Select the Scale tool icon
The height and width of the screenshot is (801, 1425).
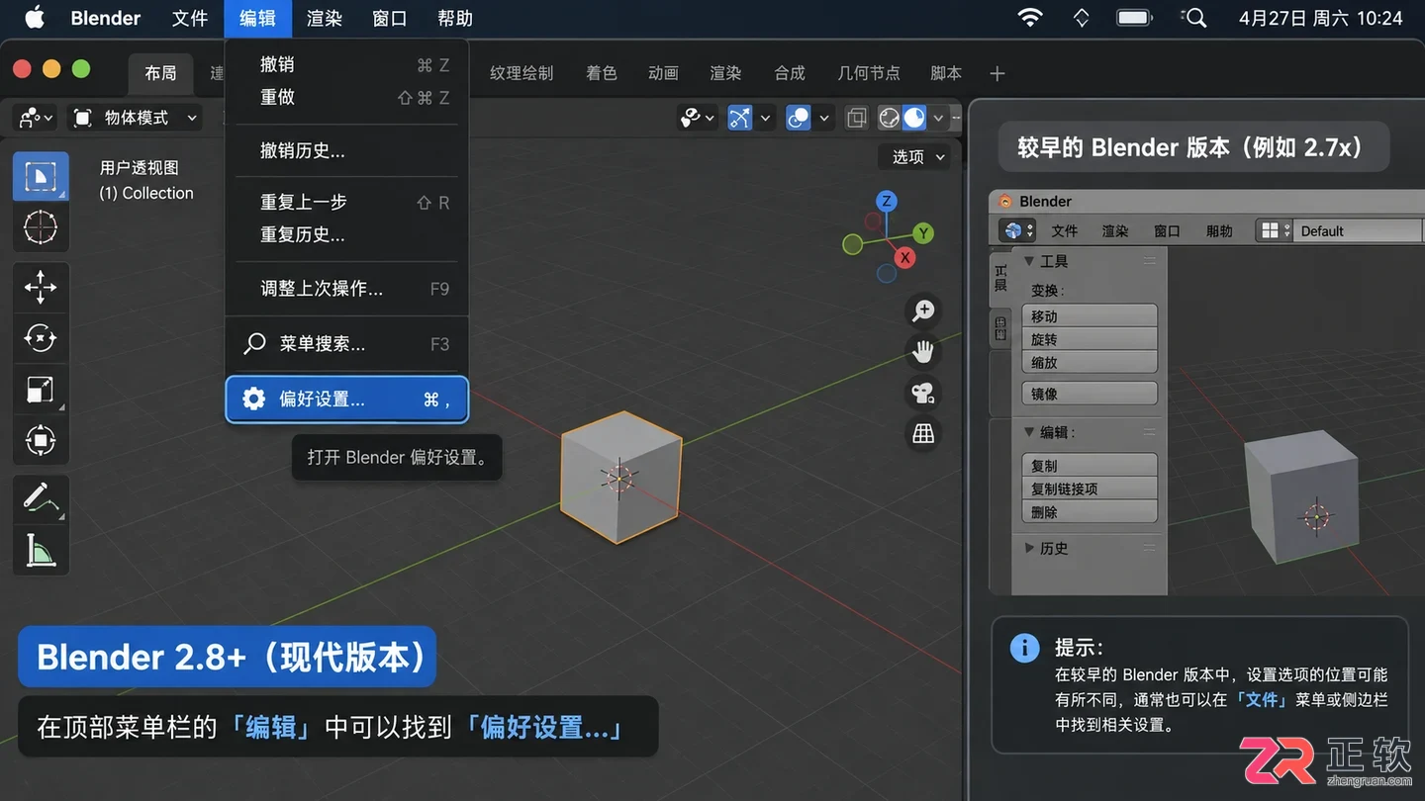point(41,390)
